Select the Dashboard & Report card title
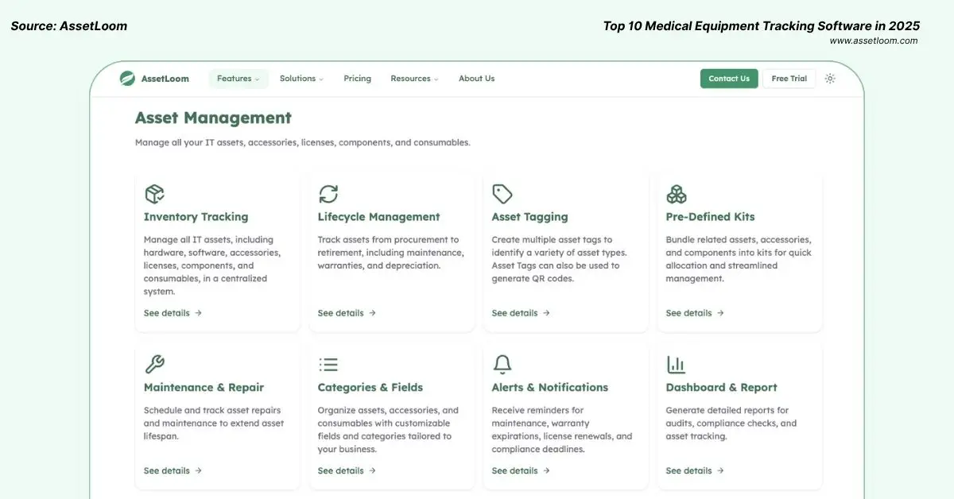The width and height of the screenshot is (954, 499). coord(722,388)
